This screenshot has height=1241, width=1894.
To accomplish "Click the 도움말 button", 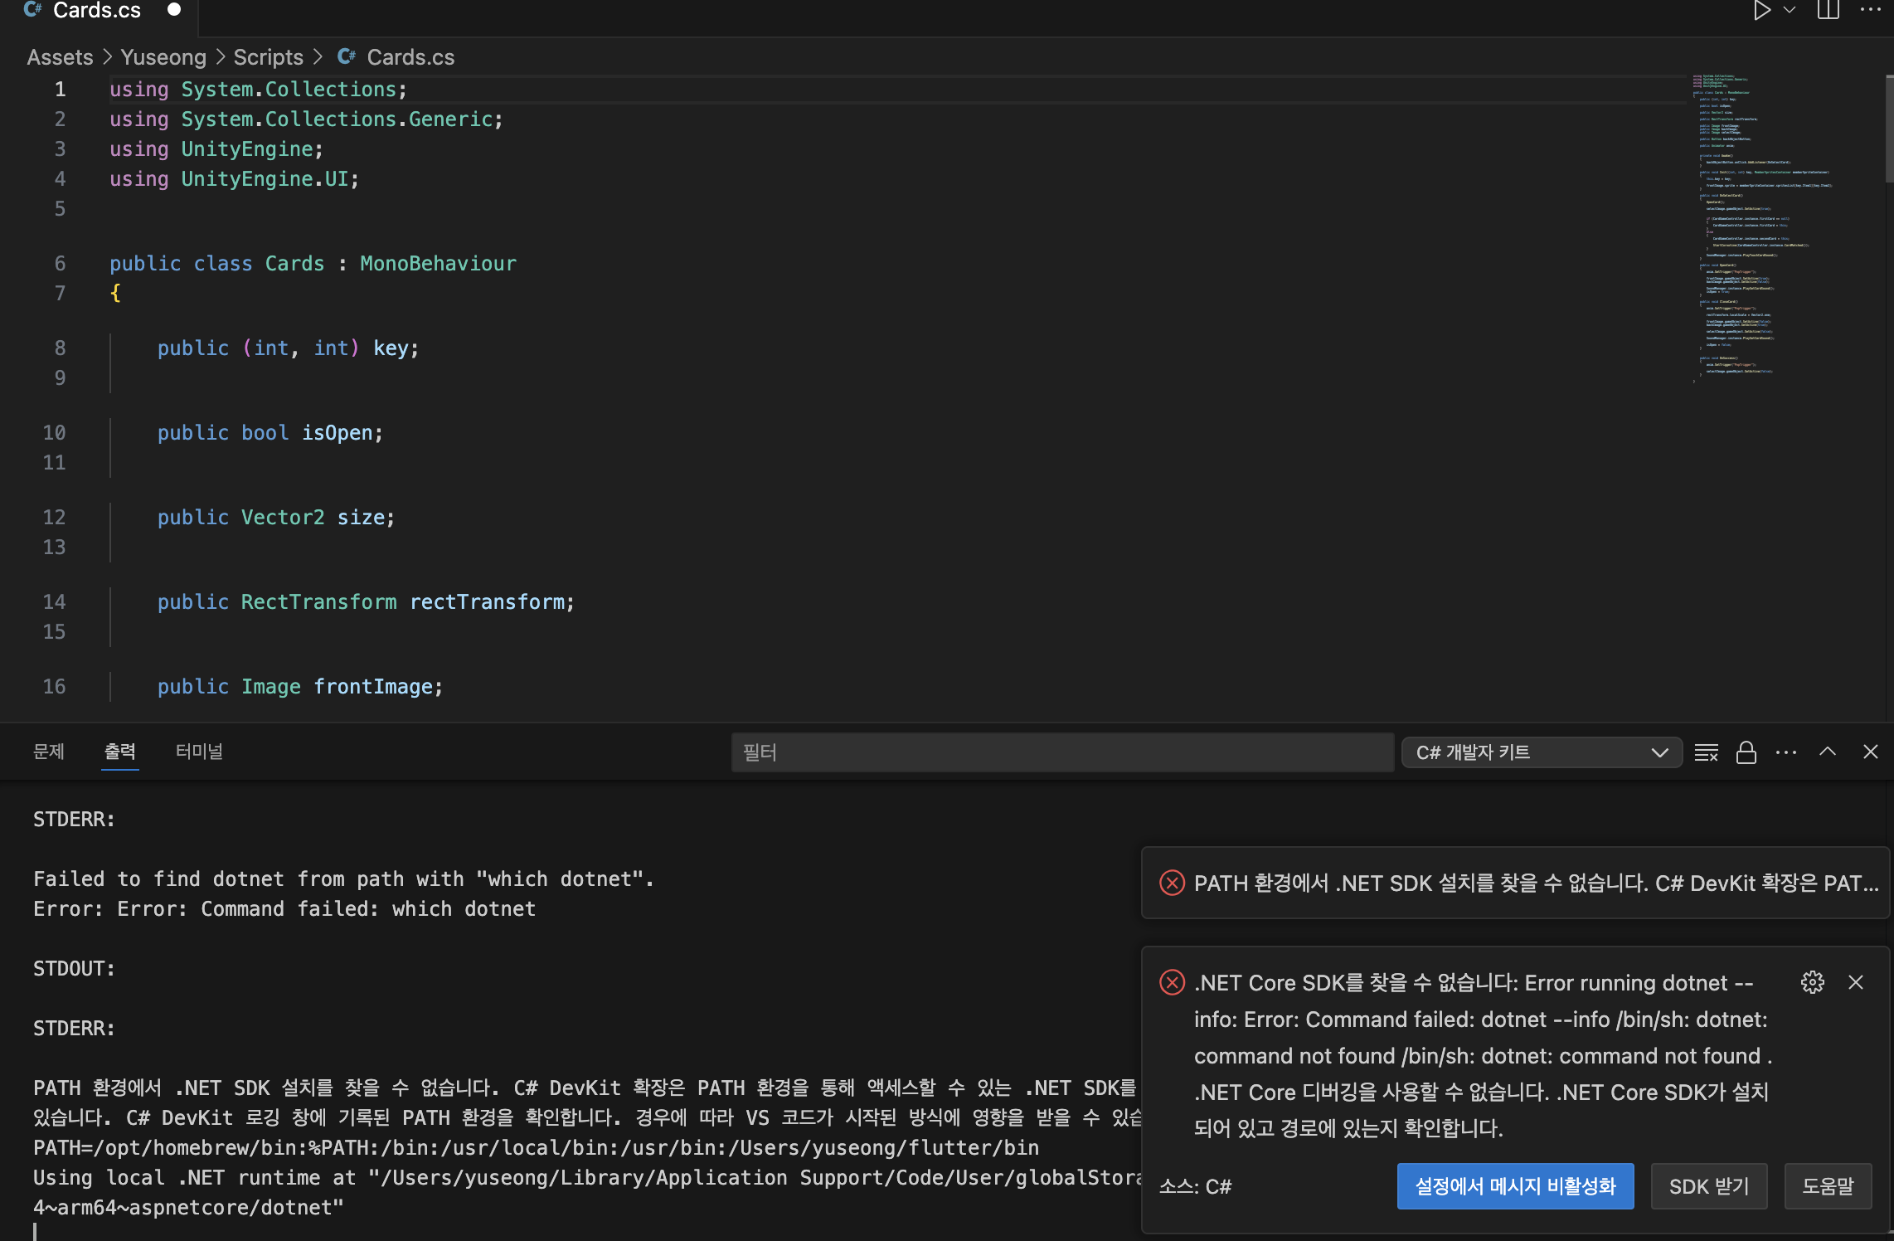I will pyautogui.click(x=1827, y=1186).
